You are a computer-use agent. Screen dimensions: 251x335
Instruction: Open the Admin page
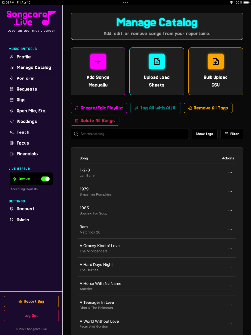31,220
